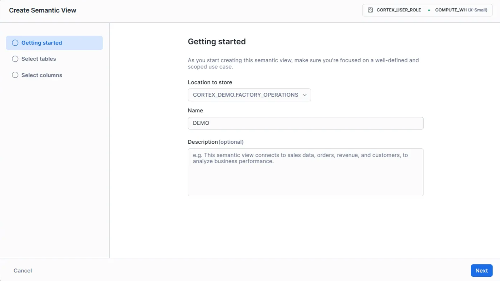Jump to the Select columns step
The image size is (500, 281).
click(41, 75)
